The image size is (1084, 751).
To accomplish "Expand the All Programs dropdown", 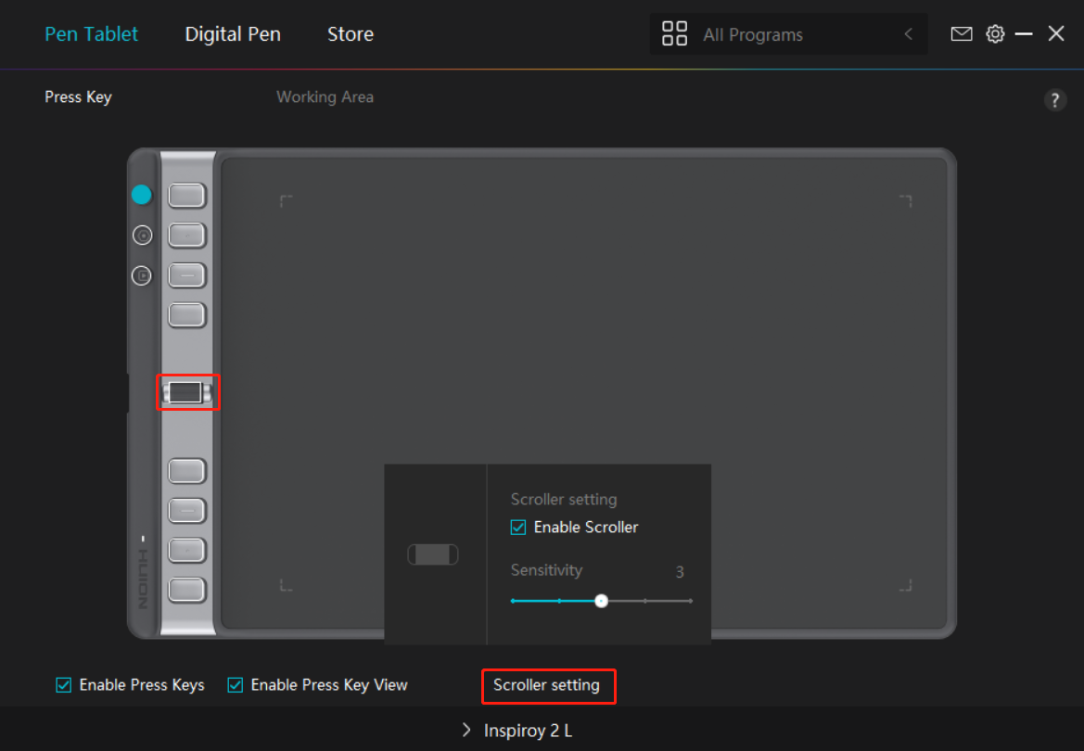I will tap(788, 35).
